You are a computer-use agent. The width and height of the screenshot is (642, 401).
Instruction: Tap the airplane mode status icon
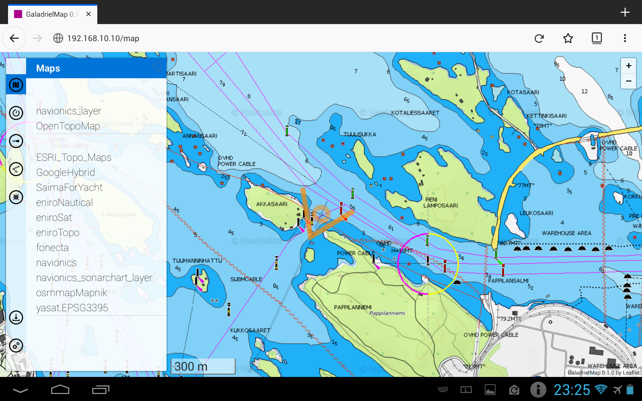(617, 390)
